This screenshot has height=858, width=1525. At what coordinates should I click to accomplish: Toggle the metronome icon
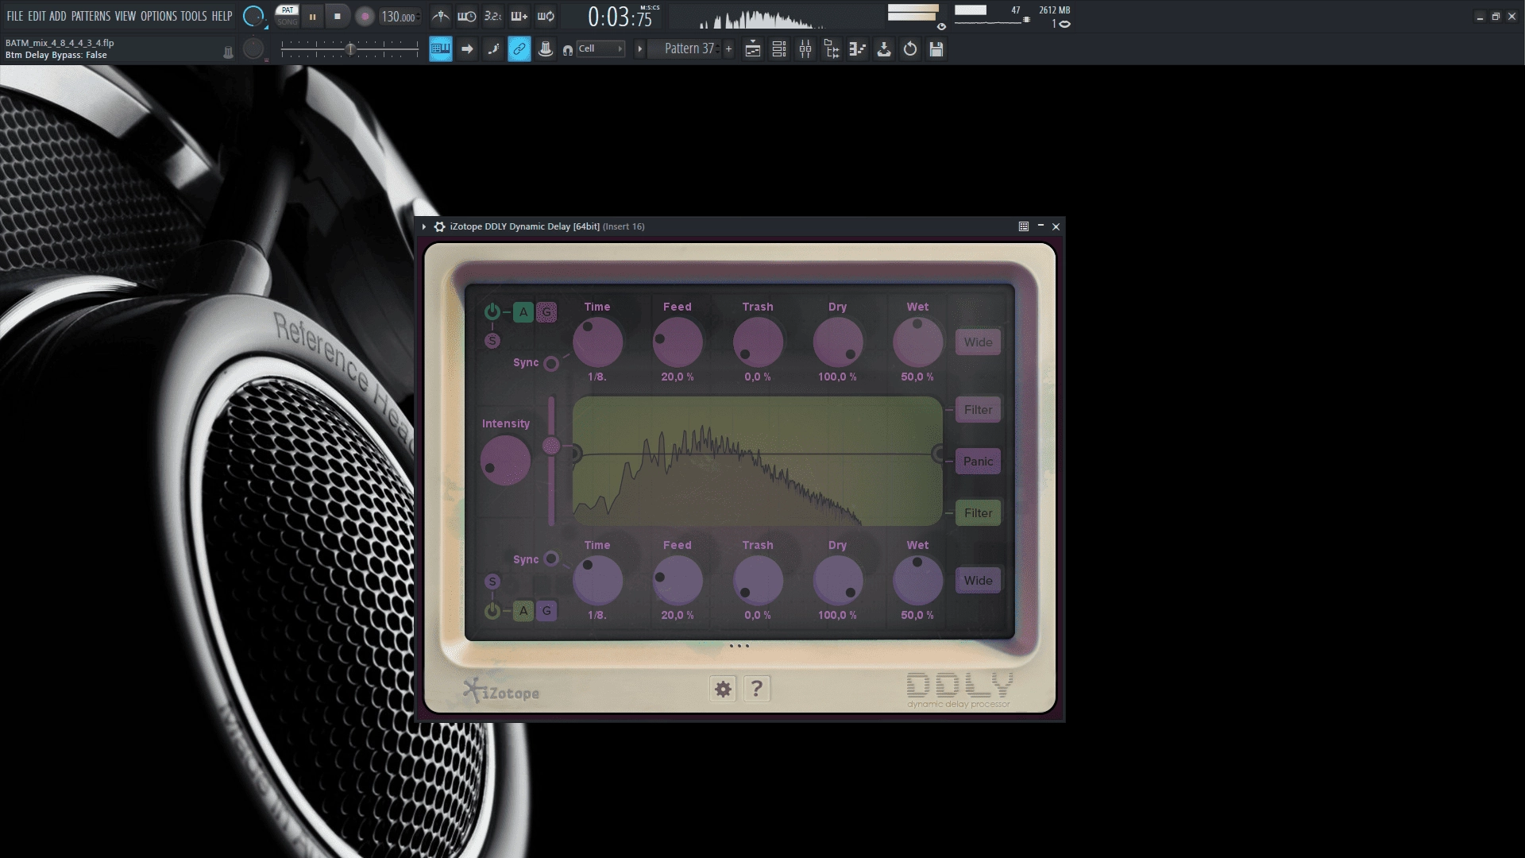(441, 16)
